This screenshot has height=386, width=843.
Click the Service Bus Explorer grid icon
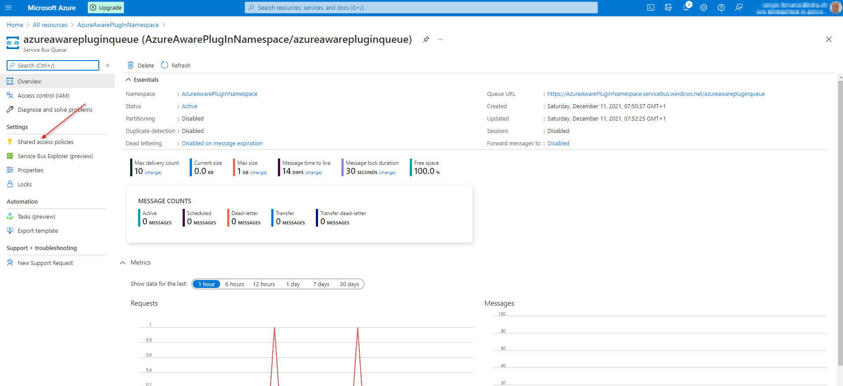(x=10, y=156)
